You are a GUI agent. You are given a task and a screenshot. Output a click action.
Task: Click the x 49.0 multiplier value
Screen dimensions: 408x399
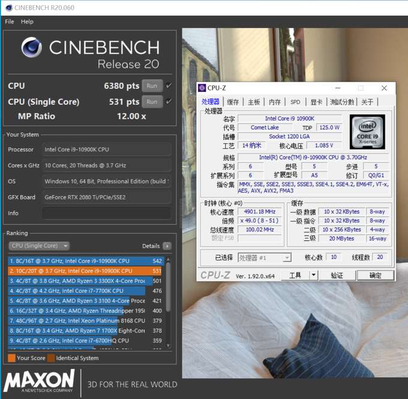click(x=260, y=221)
